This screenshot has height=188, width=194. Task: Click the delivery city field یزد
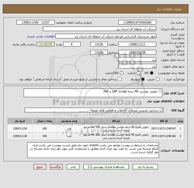pyautogui.click(x=137, y=66)
